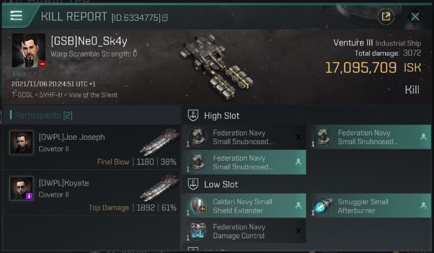The width and height of the screenshot is (434, 253).
Task: Select the Caldari Navy Small Shield Extender
Action: [x=244, y=206]
